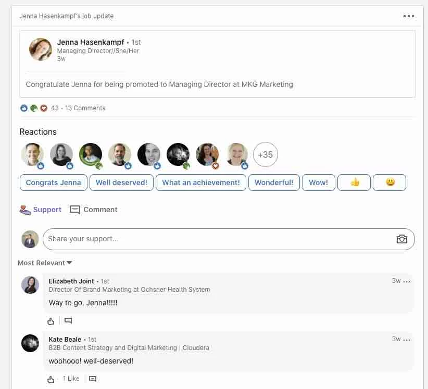Click the smiley emoji quick reply

(389, 183)
